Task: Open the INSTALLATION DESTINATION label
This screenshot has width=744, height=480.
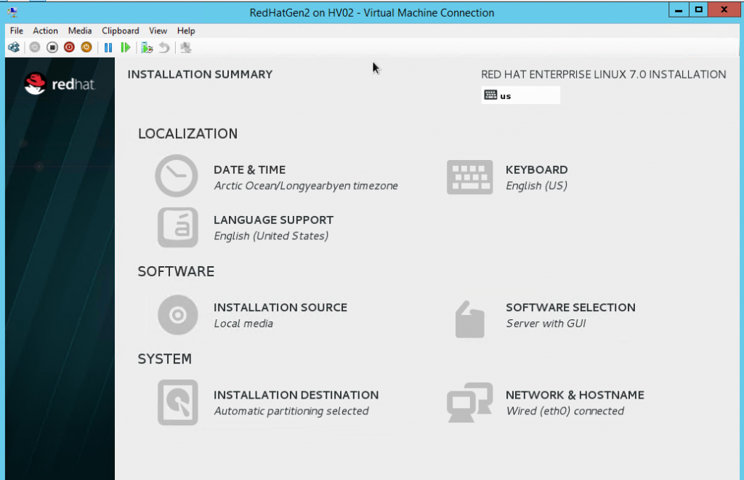Action: (x=296, y=395)
